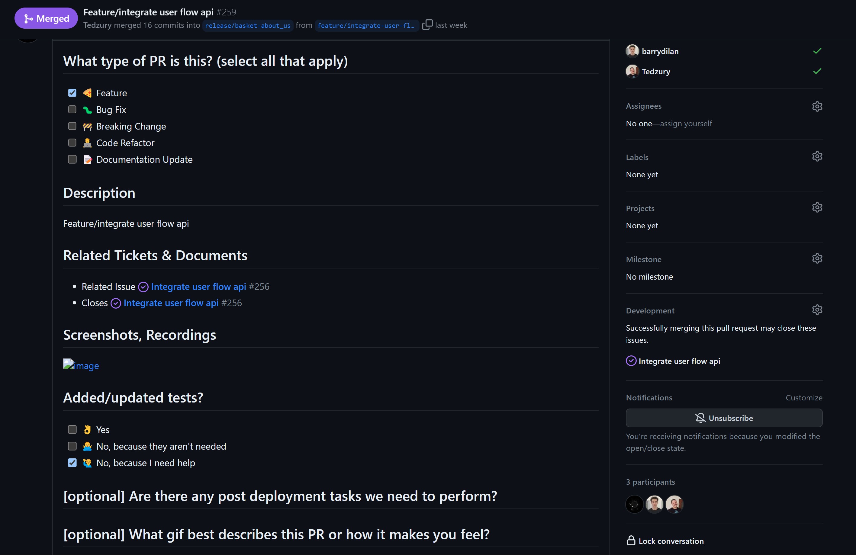Open the linked issue under Development
Viewport: 856px width, 555px height.
tap(679, 361)
